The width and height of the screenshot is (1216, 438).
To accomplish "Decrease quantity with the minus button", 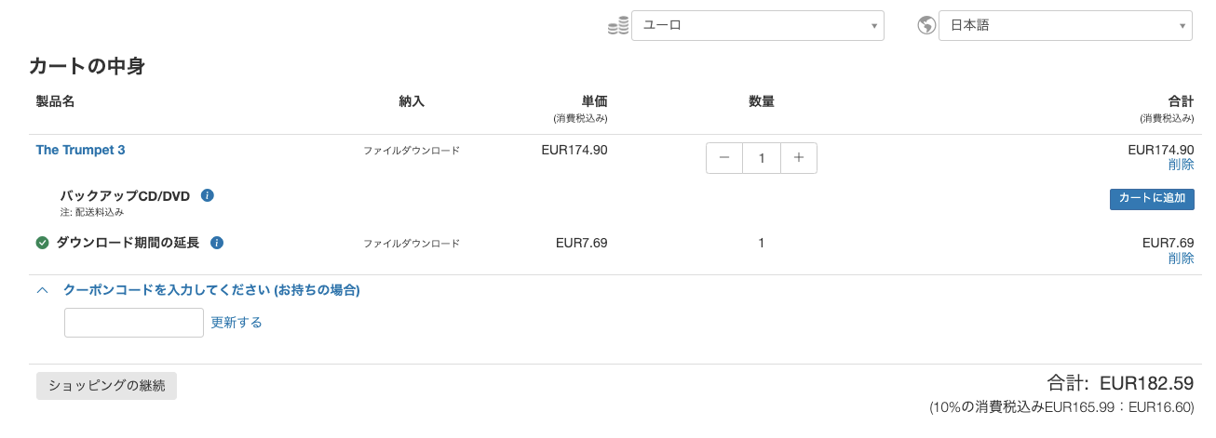I will 724,158.
